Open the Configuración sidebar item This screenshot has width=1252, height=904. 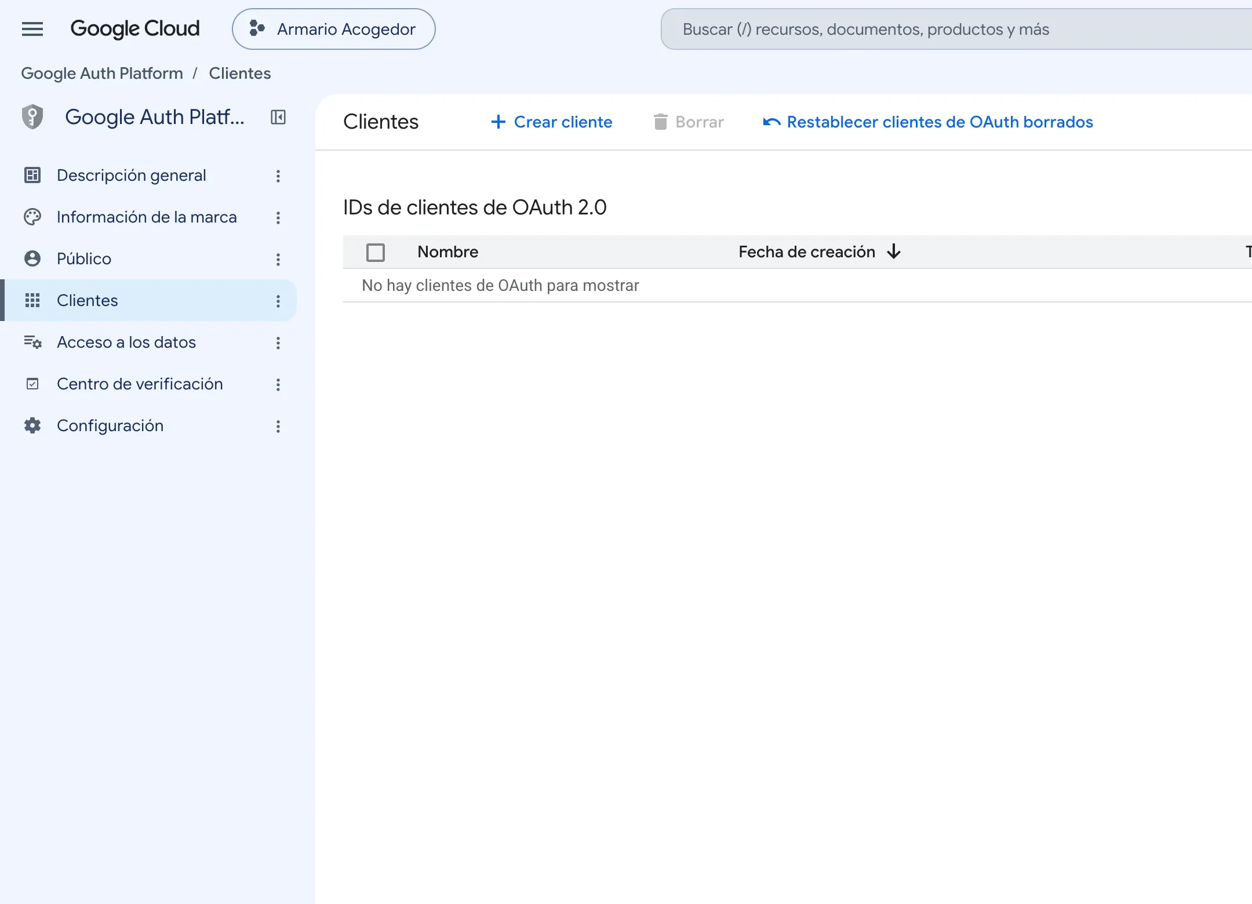tap(148, 425)
